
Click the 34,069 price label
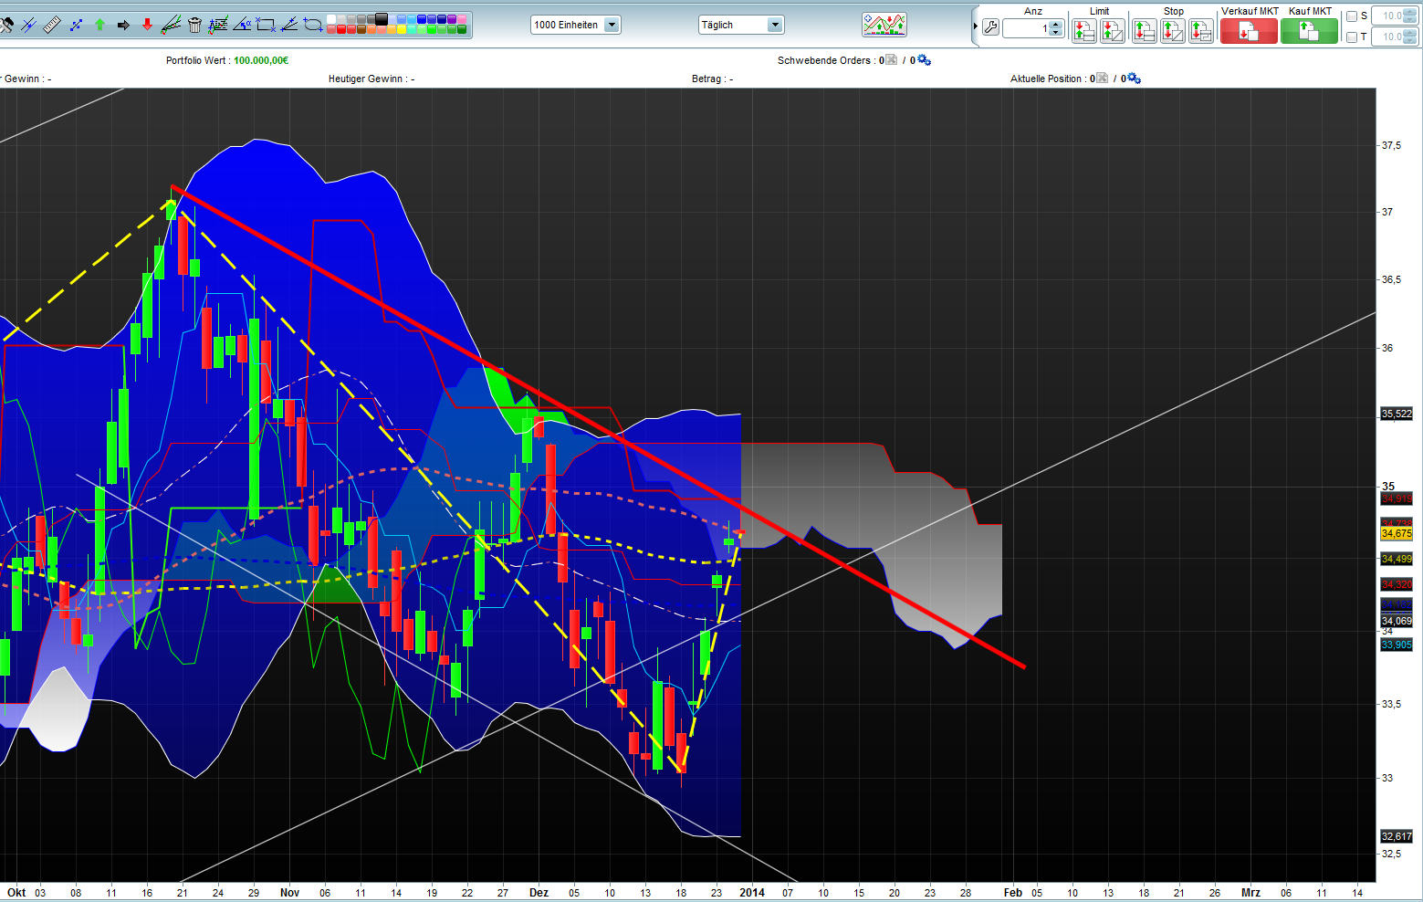click(x=1397, y=621)
